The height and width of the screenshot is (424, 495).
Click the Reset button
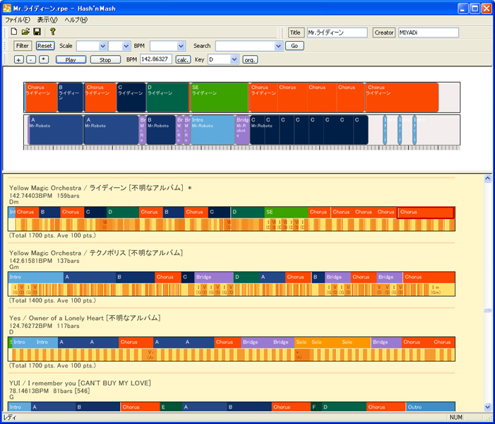[44, 46]
